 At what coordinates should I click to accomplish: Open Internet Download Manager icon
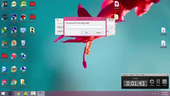[x=5, y=32]
